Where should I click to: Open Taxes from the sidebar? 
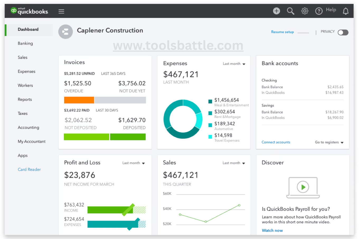coord(23,113)
